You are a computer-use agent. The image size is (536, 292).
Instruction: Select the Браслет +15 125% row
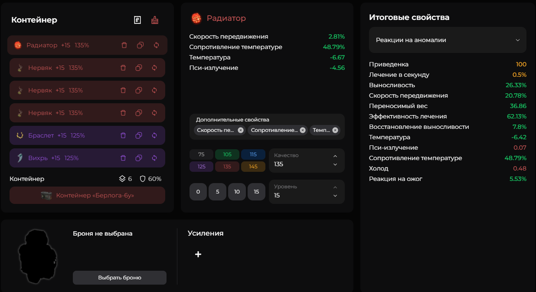coord(87,135)
